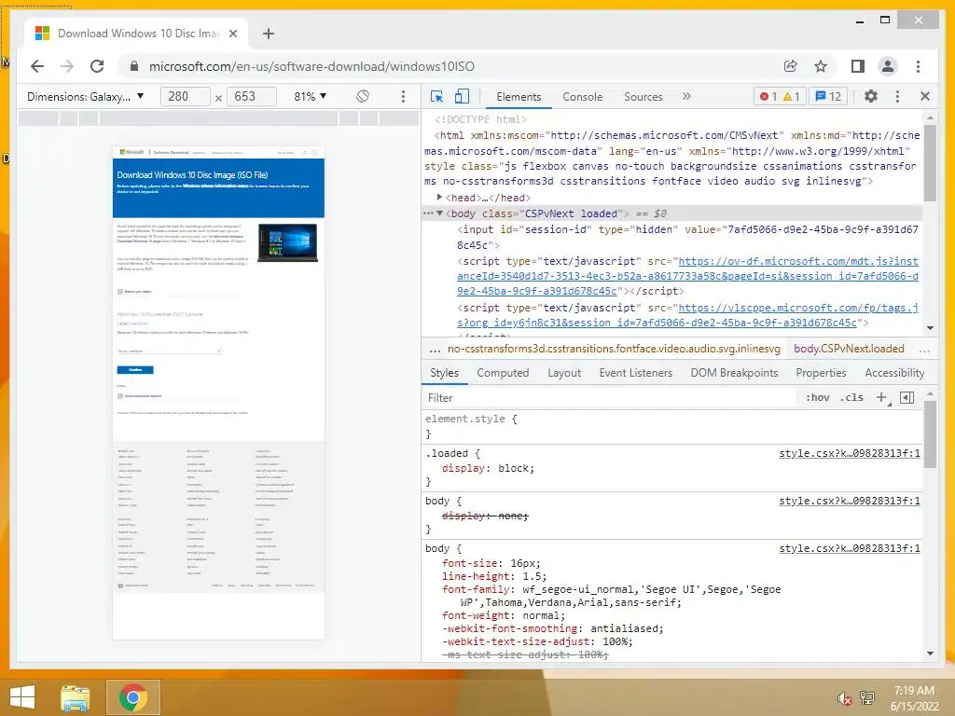The image size is (955, 716).
Task: Open the Accessibility tab
Action: tap(894, 373)
